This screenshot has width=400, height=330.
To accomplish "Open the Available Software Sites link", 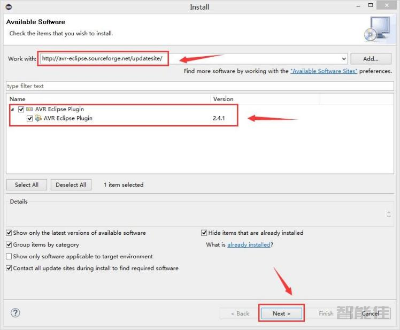I will [324, 71].
